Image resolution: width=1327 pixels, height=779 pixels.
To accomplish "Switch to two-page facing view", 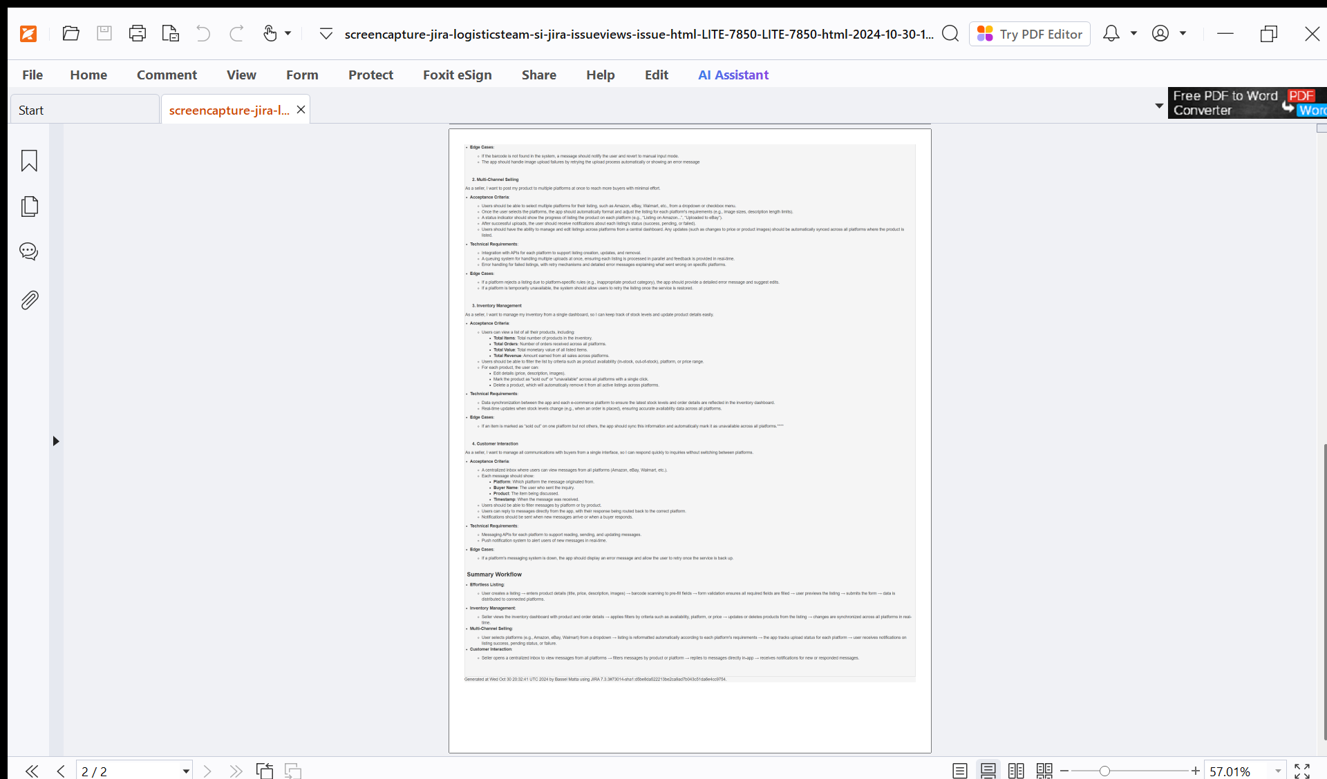I will coord(1016,771).
